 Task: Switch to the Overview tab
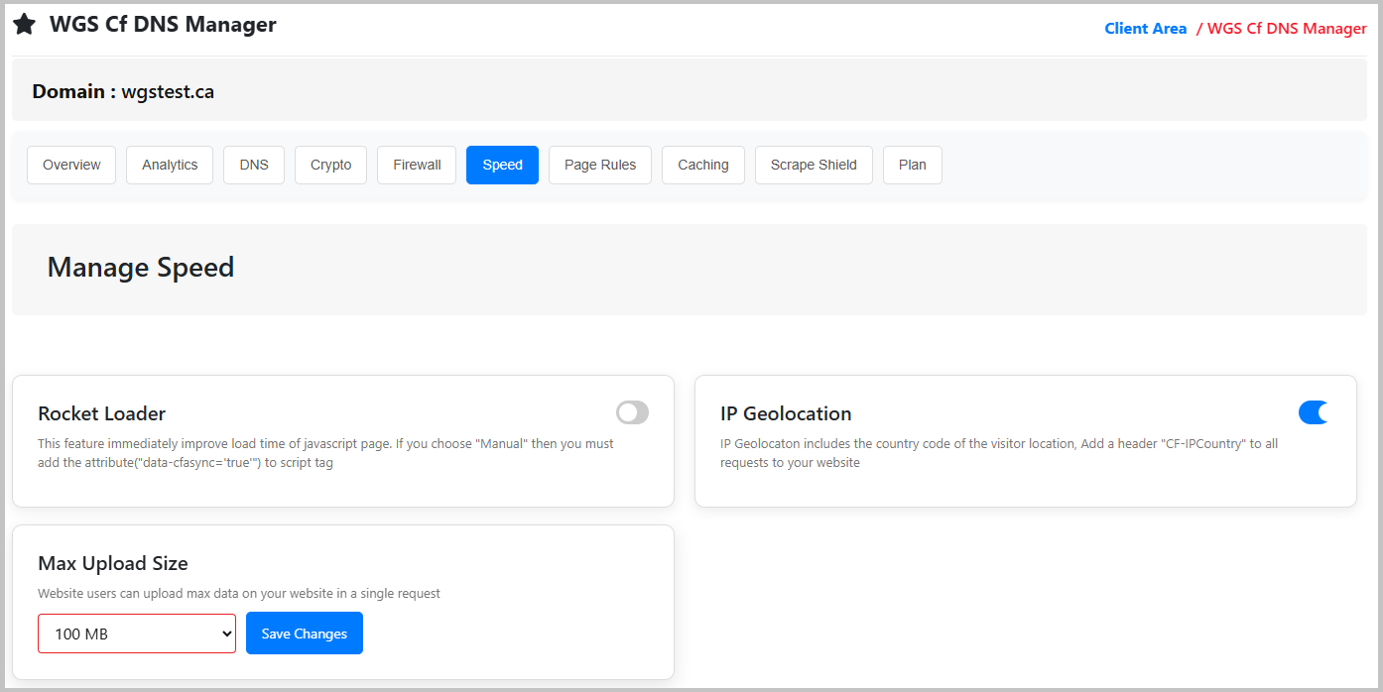pos(70,165)
